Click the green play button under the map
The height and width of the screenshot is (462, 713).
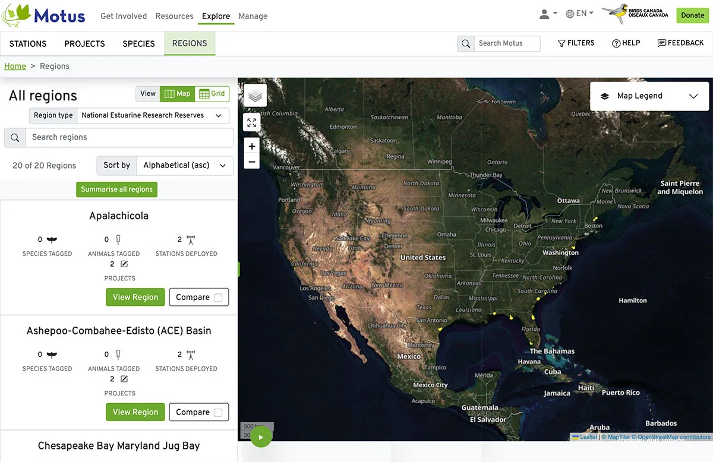[x=261, y=437]
